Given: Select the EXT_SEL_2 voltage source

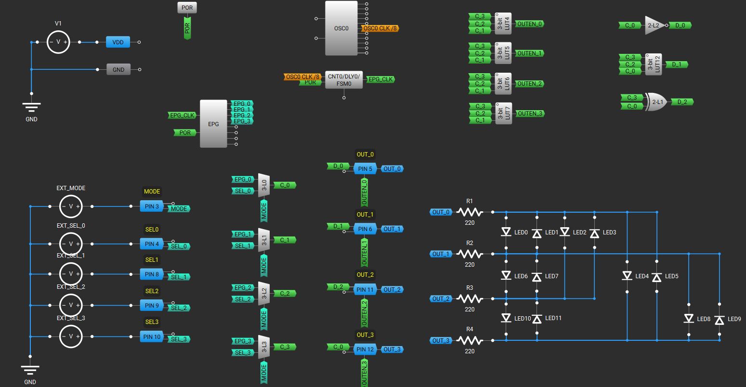Looking at the screenshot, I should [71, 306].
